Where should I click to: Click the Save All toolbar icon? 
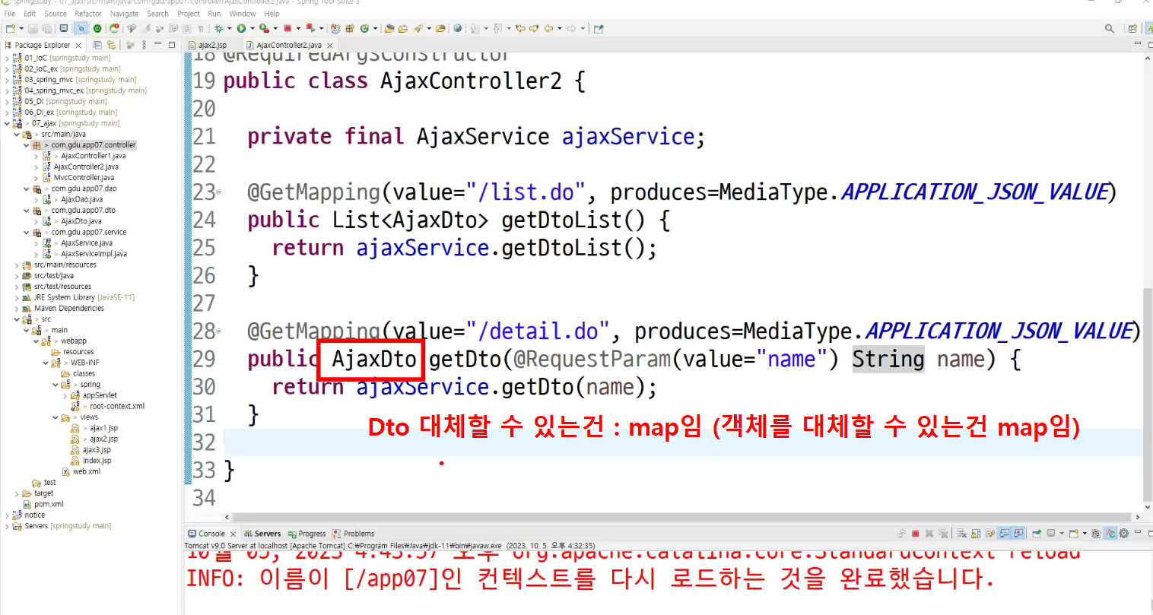tap(47, 28)
